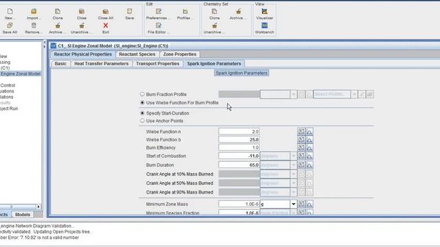440x247 pixels.
Task: Click the Burn Duration value field
Action: tap(239, 165)
